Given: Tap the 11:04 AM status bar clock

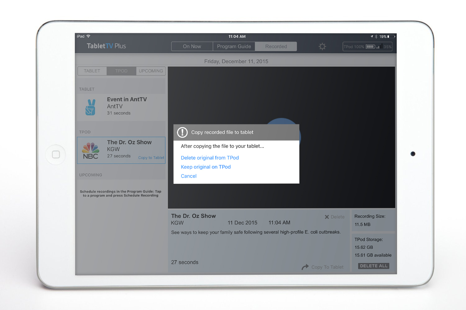Looking at the screenshot, I should tap(237, 37).
